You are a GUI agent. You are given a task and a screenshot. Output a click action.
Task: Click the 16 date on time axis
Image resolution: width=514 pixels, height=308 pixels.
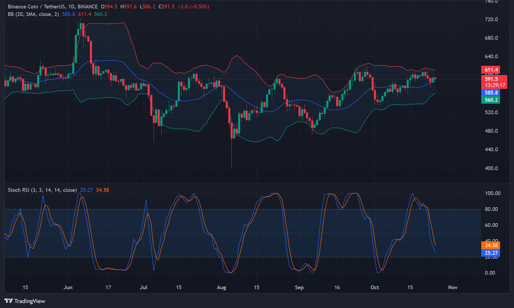click(337, 287)
